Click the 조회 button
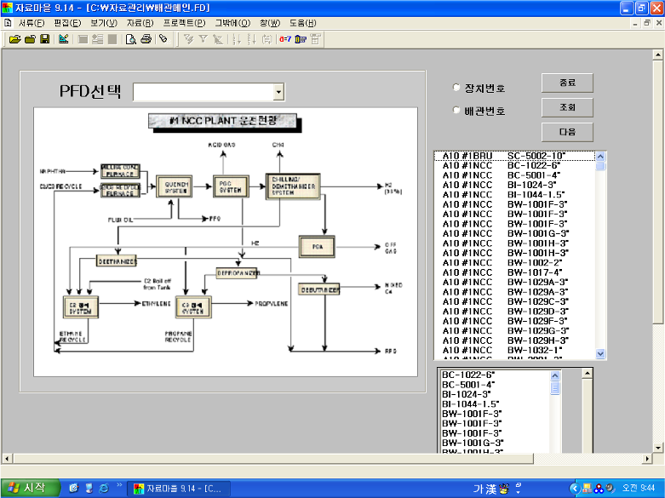Screen dimensions: 665x498 point(567,107)
